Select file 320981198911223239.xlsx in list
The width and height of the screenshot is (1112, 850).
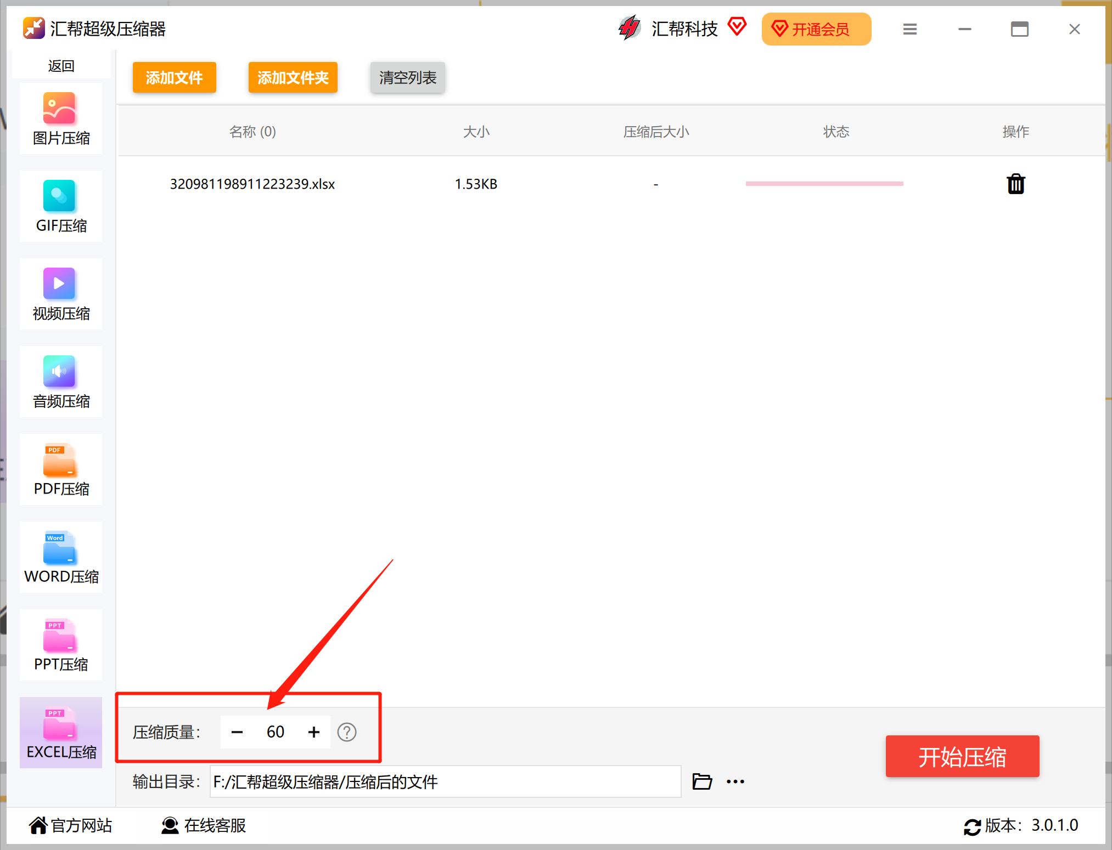coord(252,184)
